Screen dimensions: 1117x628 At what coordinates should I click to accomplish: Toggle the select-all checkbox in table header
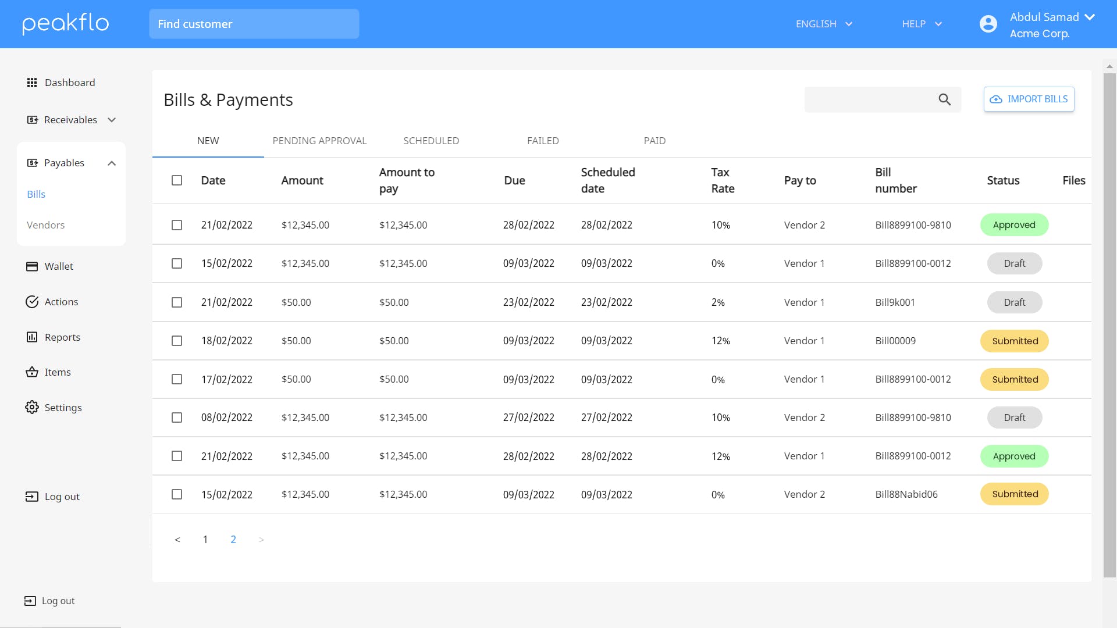coord(177,180)
